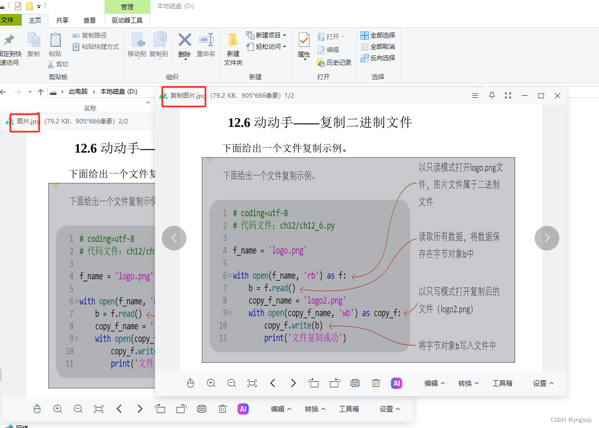Switch to 主页 ribbon tab
This screenshot has width=599, height=428.
pyautogui.click(x=35, y=20)
